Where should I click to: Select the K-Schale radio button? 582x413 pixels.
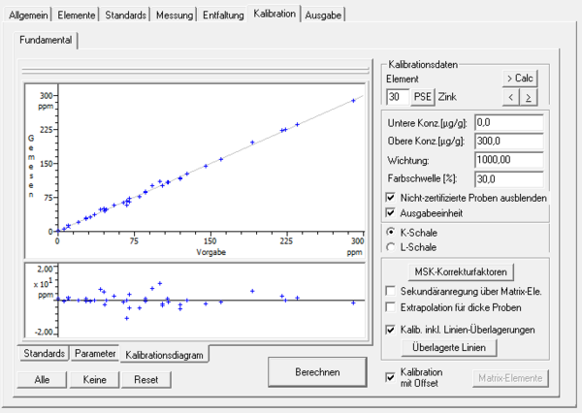[391, 233]
